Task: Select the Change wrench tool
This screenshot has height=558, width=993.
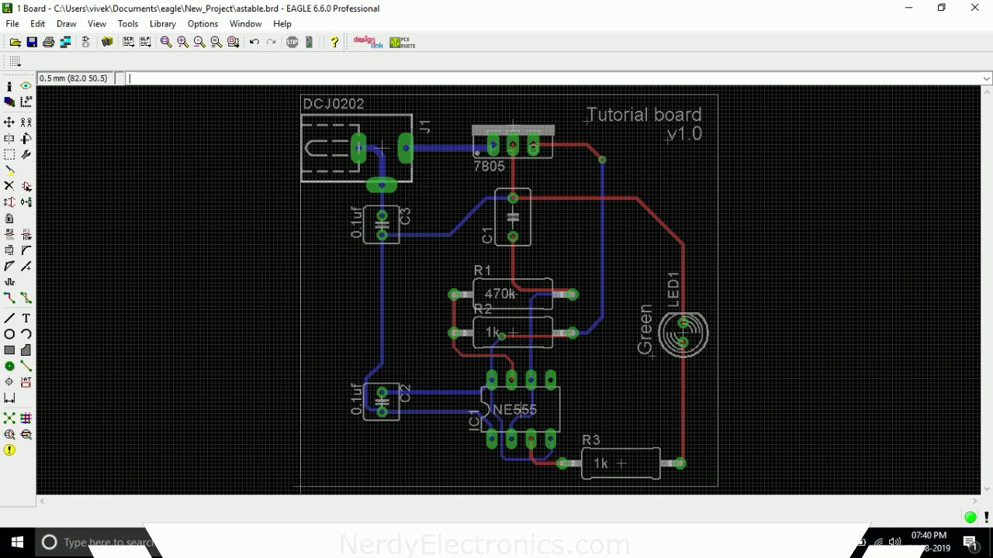Action: point(26,154)
